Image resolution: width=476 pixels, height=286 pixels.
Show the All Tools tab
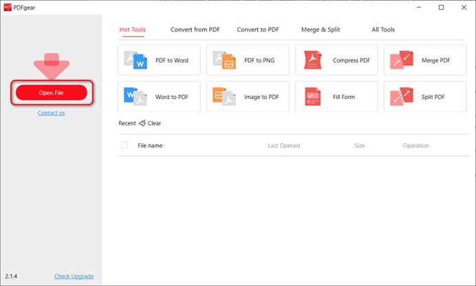(x=383, y=30)
